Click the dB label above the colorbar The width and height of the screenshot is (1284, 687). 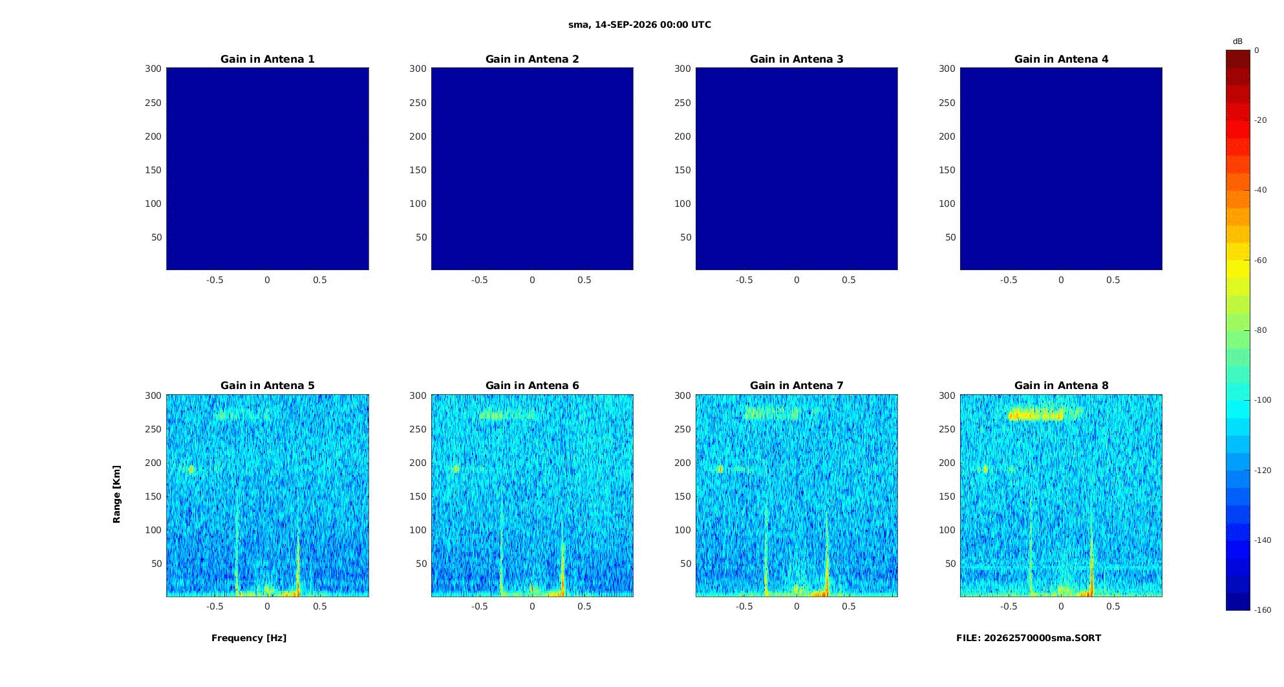pyautogui.click(x=1237, y=41)
